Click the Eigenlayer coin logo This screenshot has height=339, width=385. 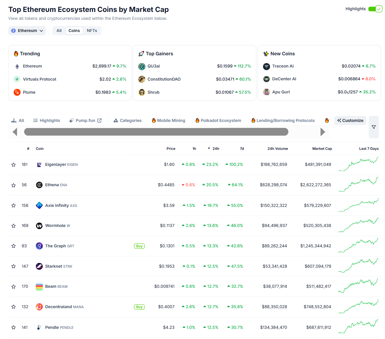[x=39, y=165]
